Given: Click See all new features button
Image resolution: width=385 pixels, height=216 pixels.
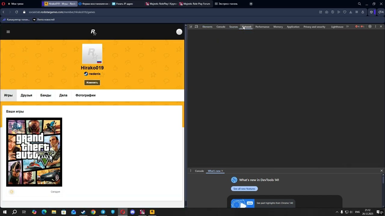Looking at the screenshot, I should [244, 189].
